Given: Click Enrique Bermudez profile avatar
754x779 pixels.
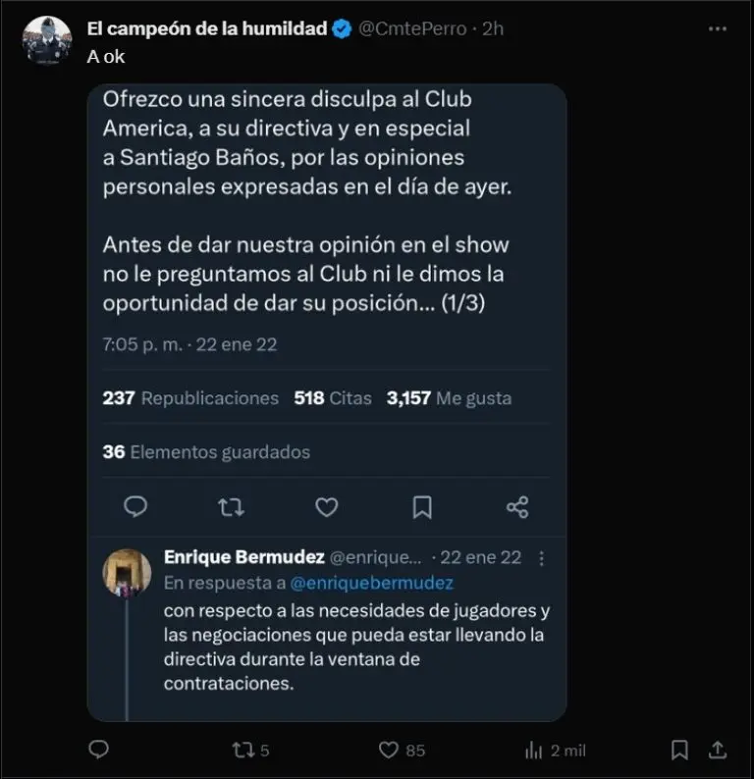Looking at the screenshot, I should (128, 573).
